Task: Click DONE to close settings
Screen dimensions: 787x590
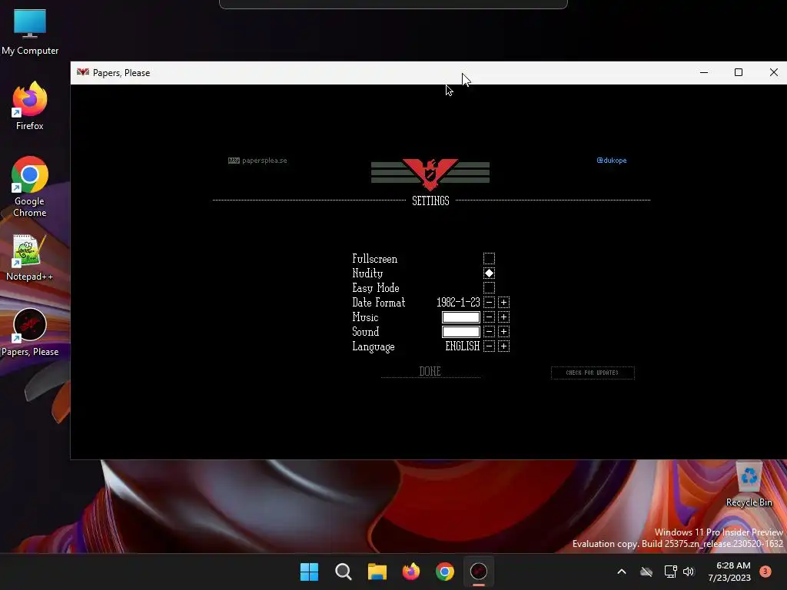Action: click(430, 371)
